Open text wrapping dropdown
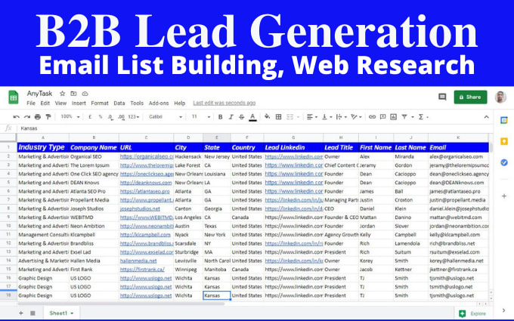This screenshot has width=514, height=321. [341, 117]
